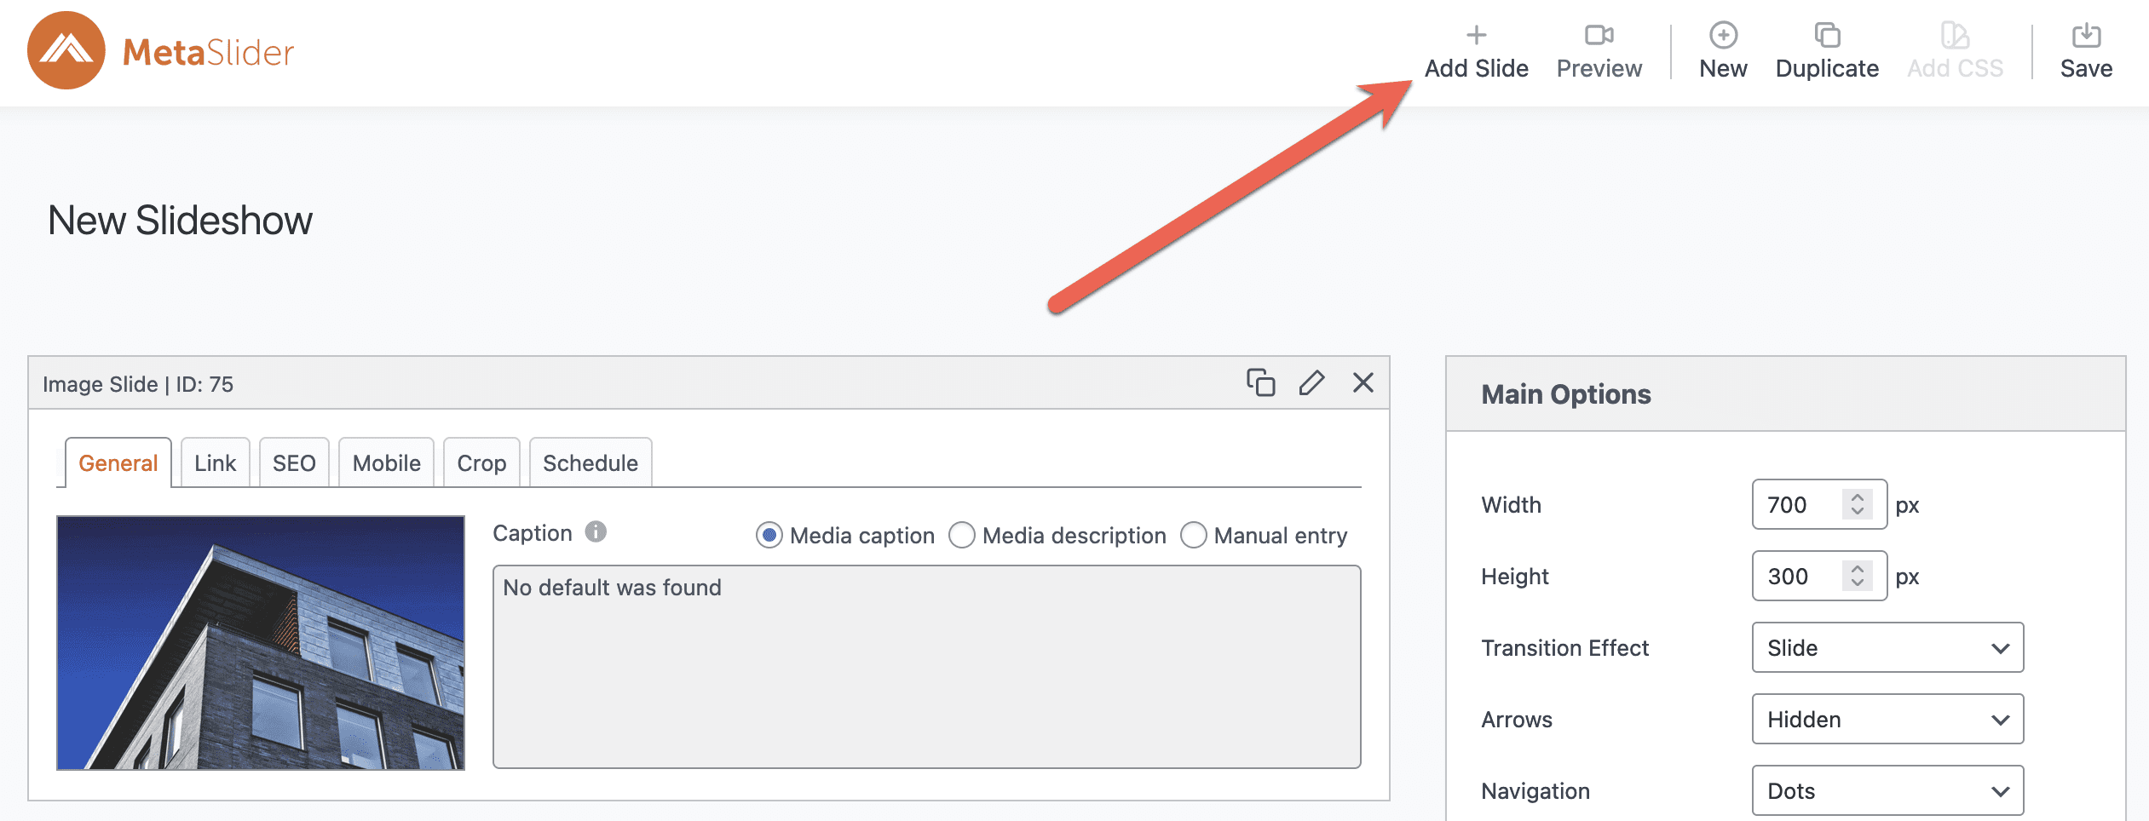
Task: Click the Caption info icon
Action: 596,532
